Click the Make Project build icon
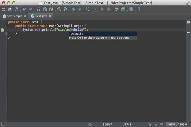This screenshot has width=191, height=127. (x=88, y=9)
